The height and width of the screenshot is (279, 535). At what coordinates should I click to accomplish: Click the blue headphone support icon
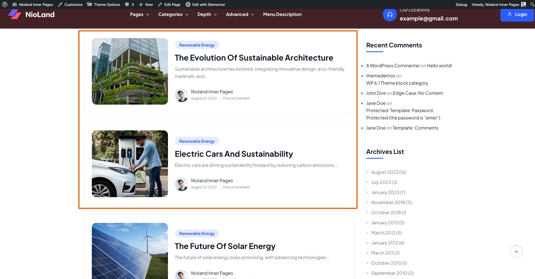[x=390, y=15]
